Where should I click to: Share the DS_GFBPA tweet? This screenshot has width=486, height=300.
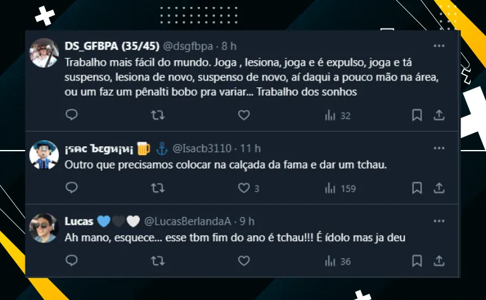coord(439,115)
